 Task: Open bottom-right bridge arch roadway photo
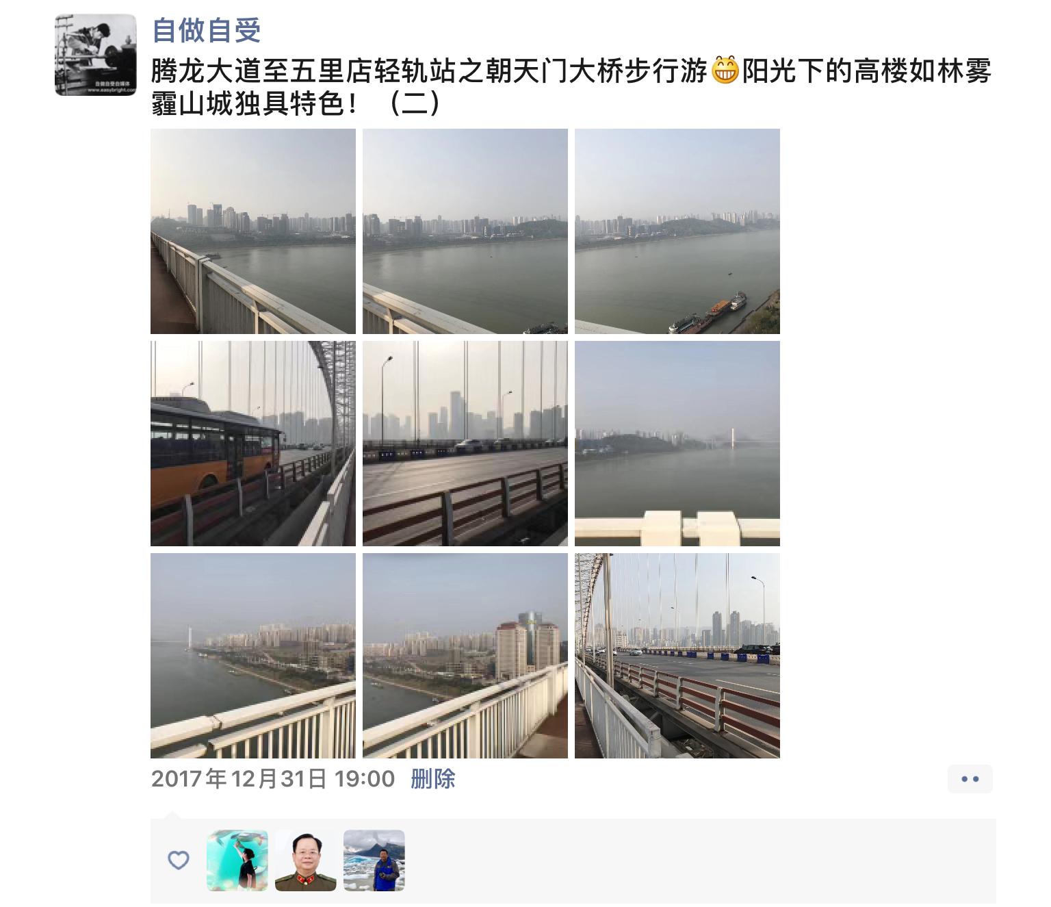click(x=677, y=656)
